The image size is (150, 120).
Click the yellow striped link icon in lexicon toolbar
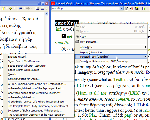(x=137, y=8)
